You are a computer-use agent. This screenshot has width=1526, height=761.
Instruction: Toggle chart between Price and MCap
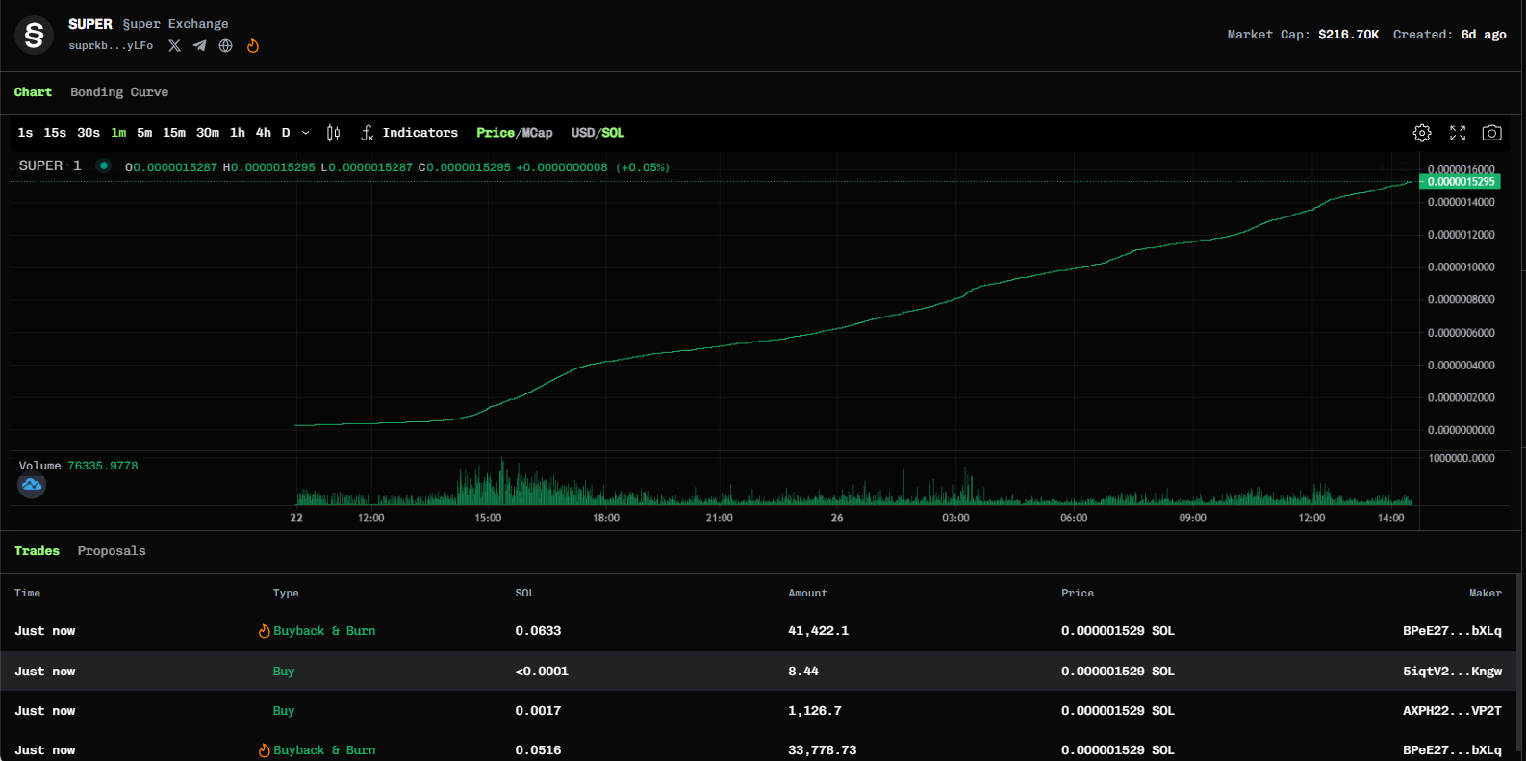coord(514,133)
